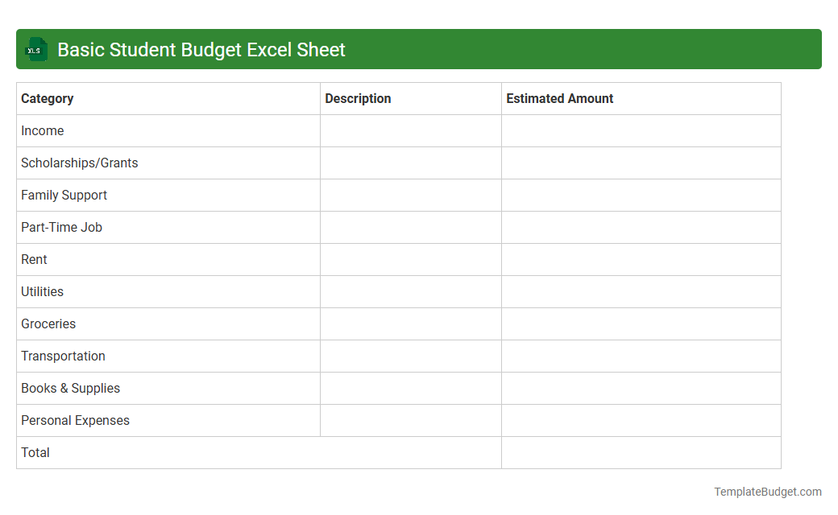Screen dimensions: 838x515
Task: Click the green title banner
Action: [x=419, y=49]
